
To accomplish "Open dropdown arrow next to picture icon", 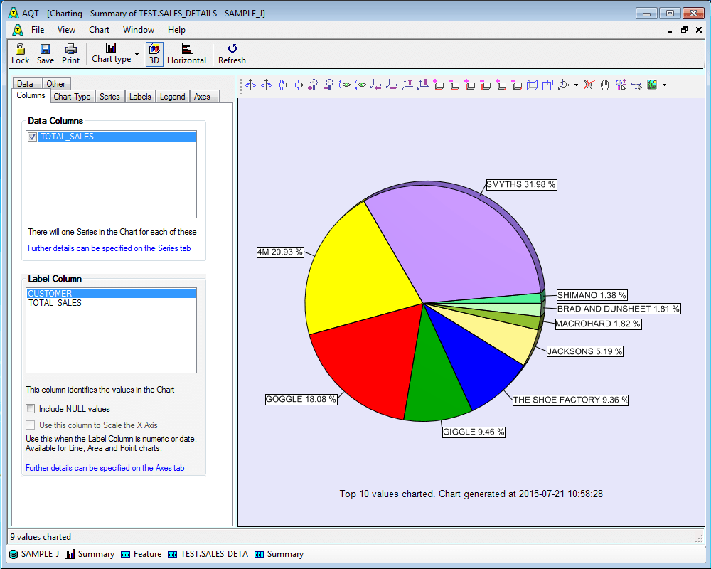I will click(x=664, y=85).
